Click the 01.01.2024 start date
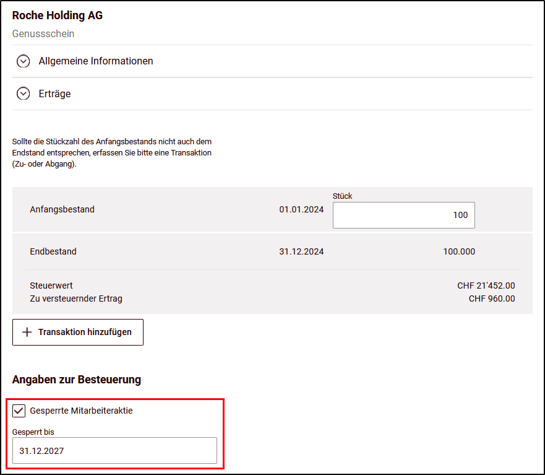 tap(301, 209)
